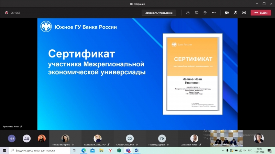The height and width of the screenshot is (154, 275).
Task: Open File Explorer from taskbar
Action: click(x=101, y=150)
